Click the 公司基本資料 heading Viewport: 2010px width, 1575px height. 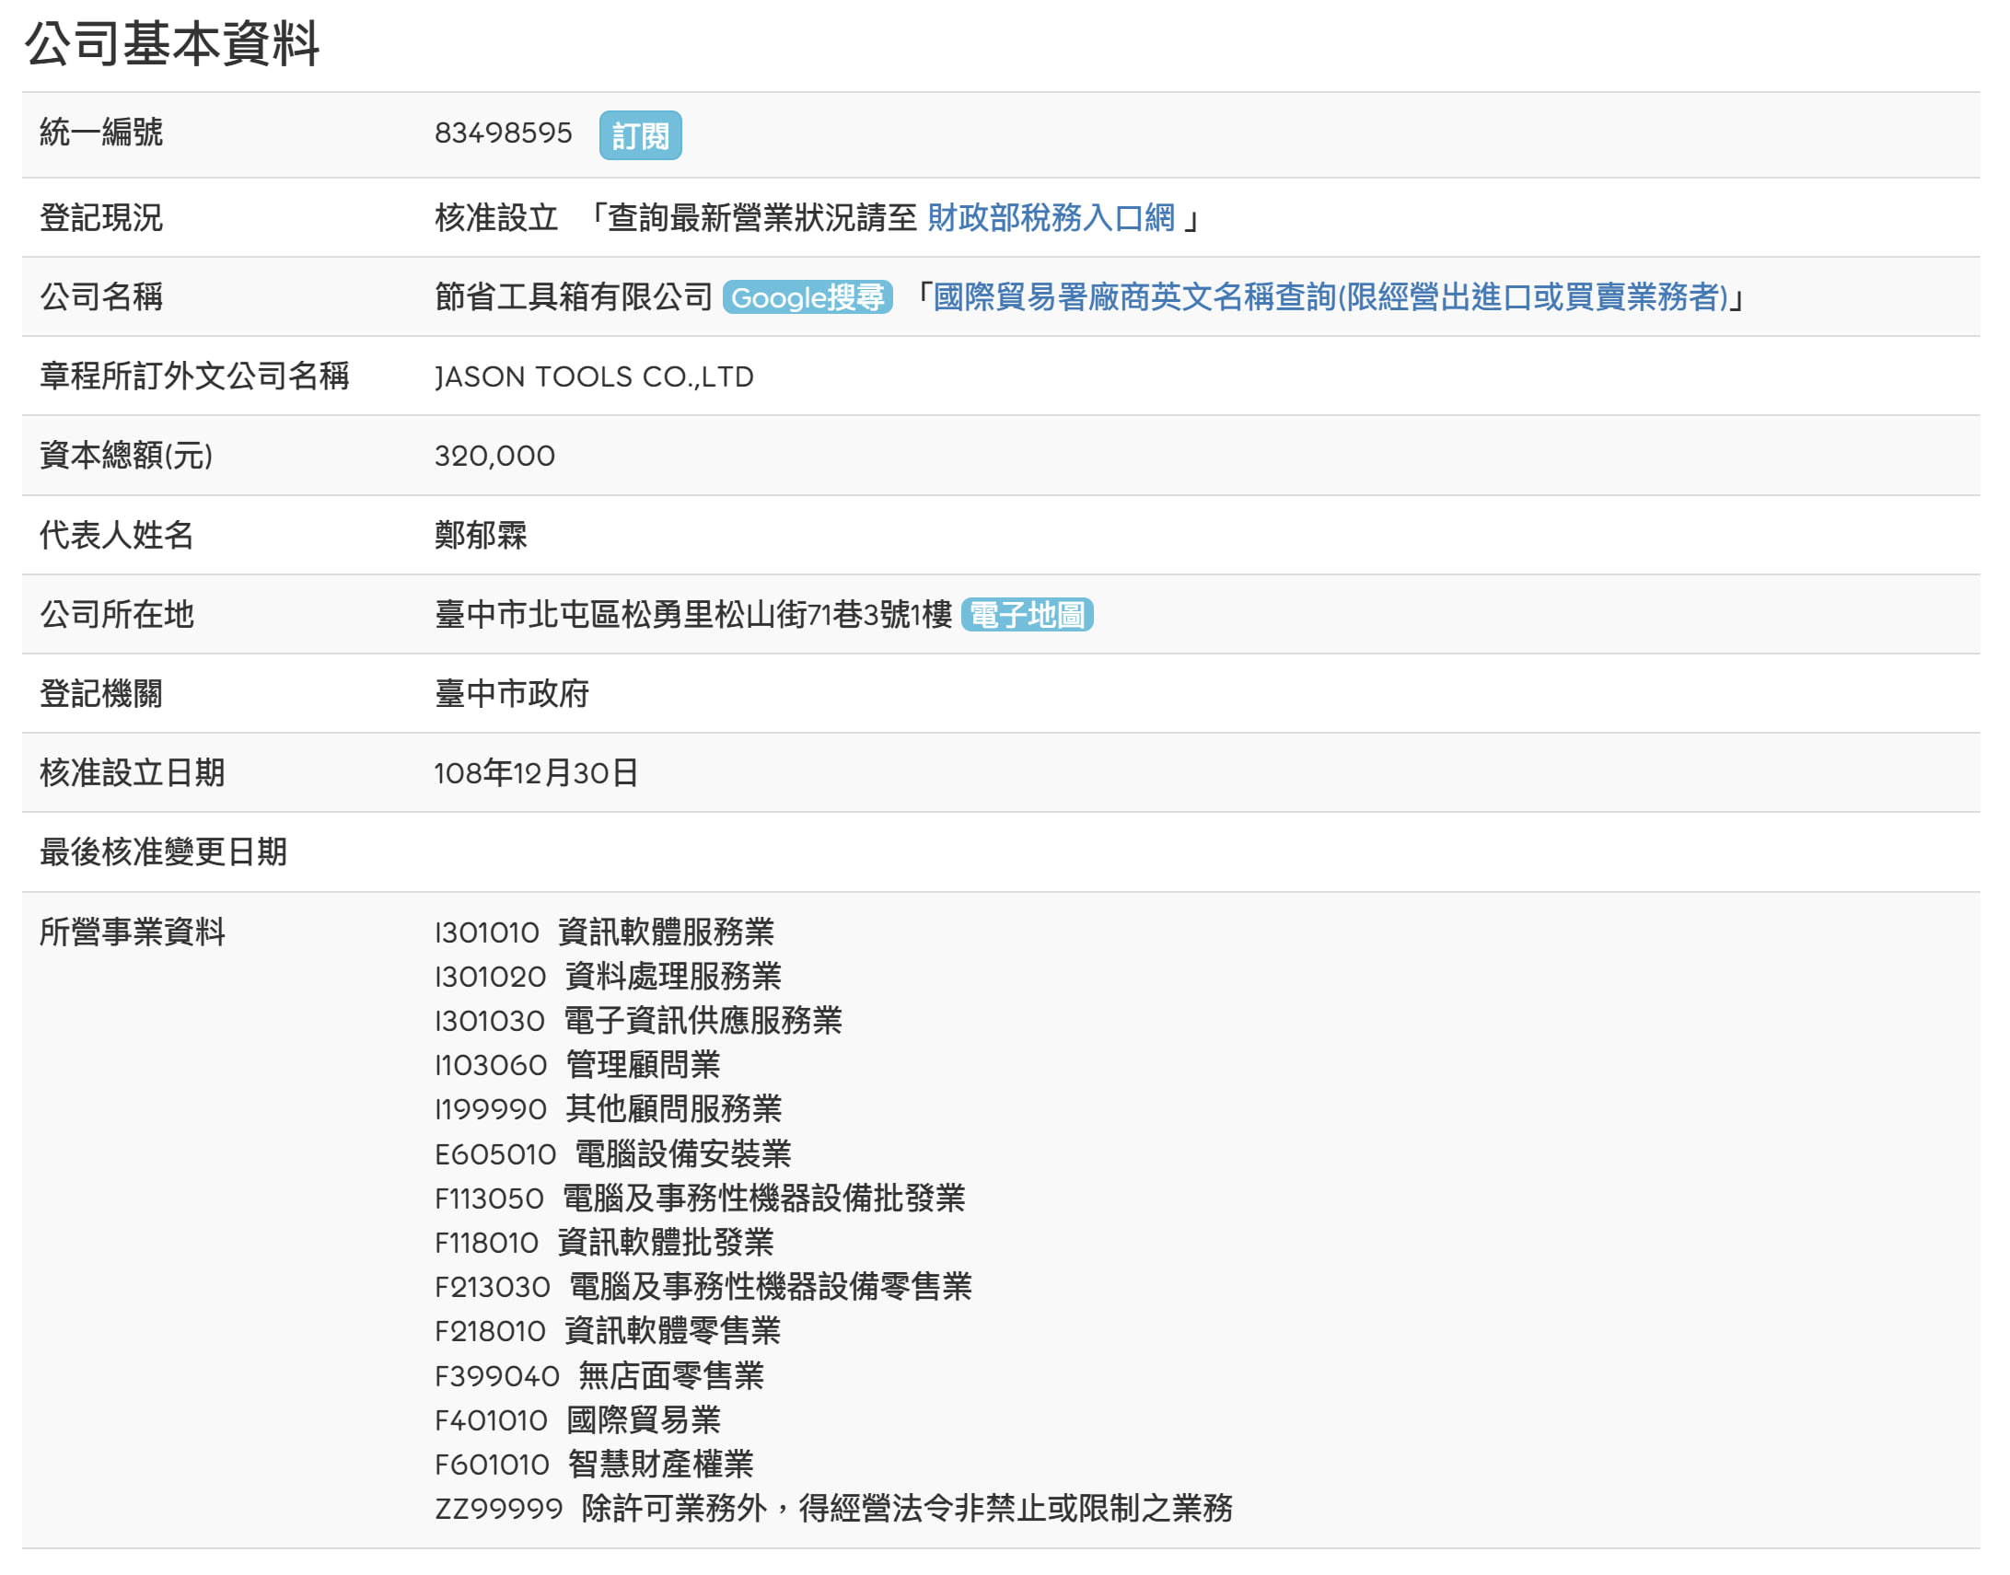172,43
